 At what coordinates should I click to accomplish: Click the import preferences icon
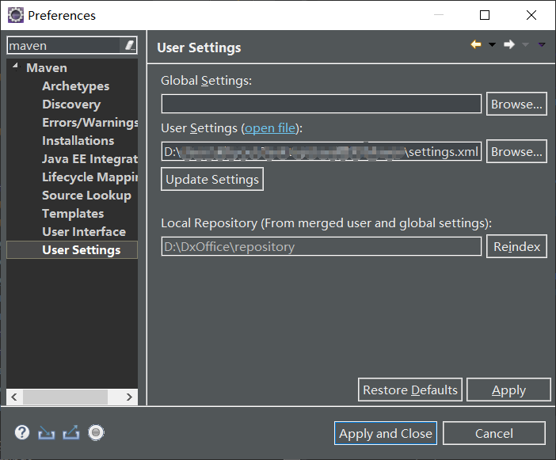(x=47, y=432)
